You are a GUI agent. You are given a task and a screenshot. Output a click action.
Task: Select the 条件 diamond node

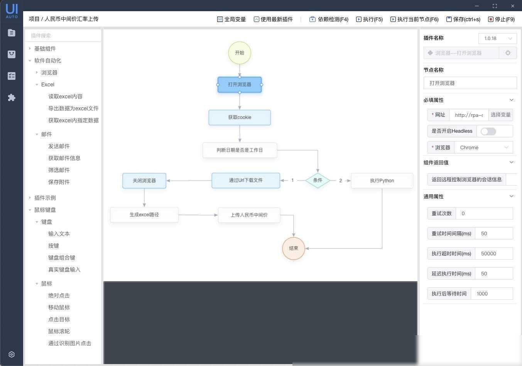click(318, 180)
